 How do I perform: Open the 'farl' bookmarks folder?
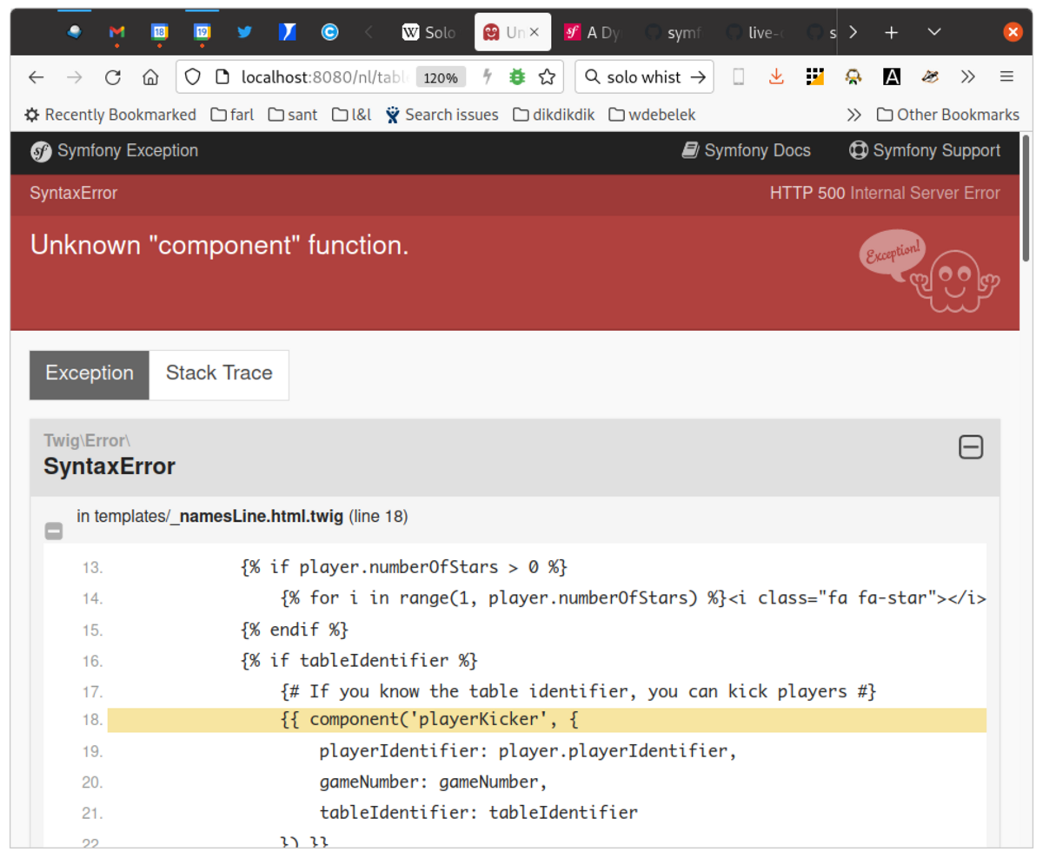233,115
